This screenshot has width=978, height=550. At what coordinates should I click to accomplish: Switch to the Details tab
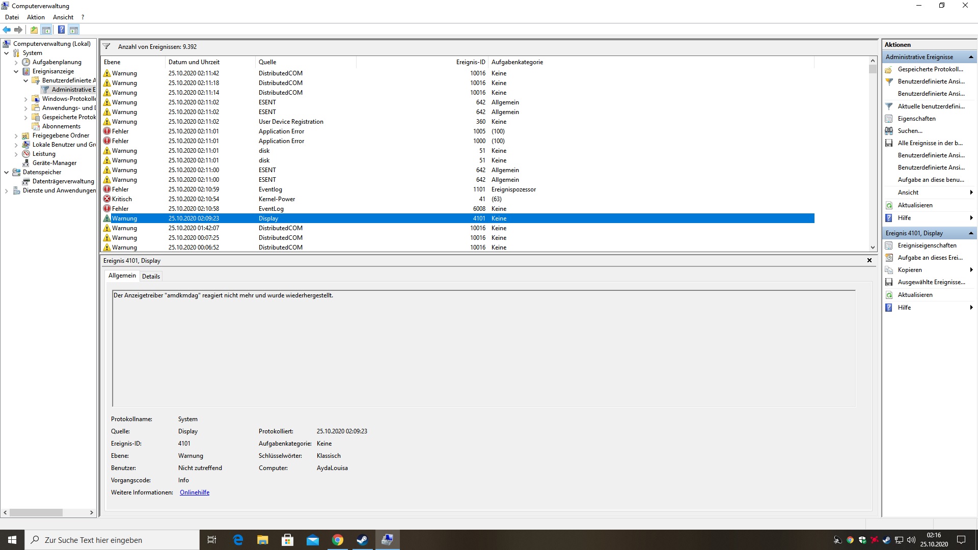[151, 276]
